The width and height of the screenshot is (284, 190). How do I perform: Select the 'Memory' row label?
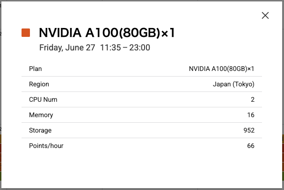point(41,115)
